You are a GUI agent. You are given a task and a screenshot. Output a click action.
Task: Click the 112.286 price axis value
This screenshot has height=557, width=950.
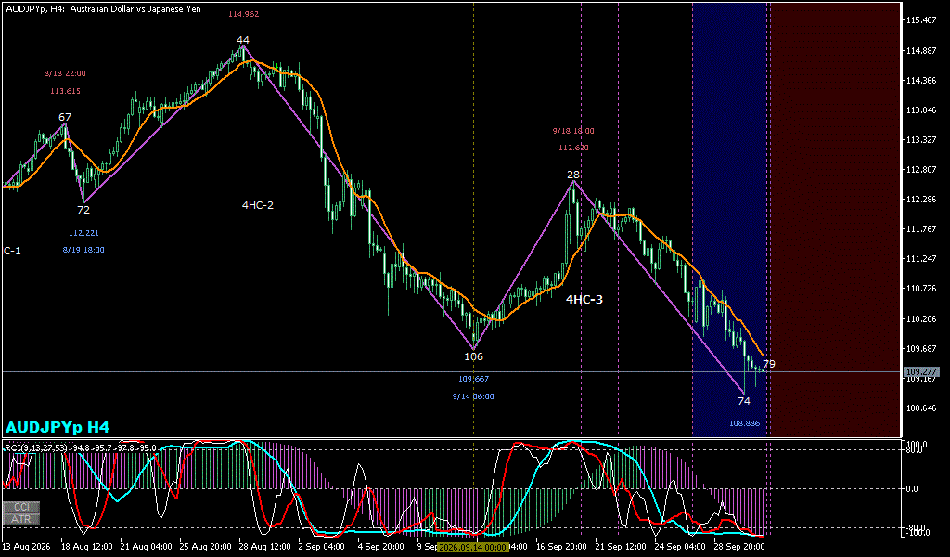tap(921, 199)
